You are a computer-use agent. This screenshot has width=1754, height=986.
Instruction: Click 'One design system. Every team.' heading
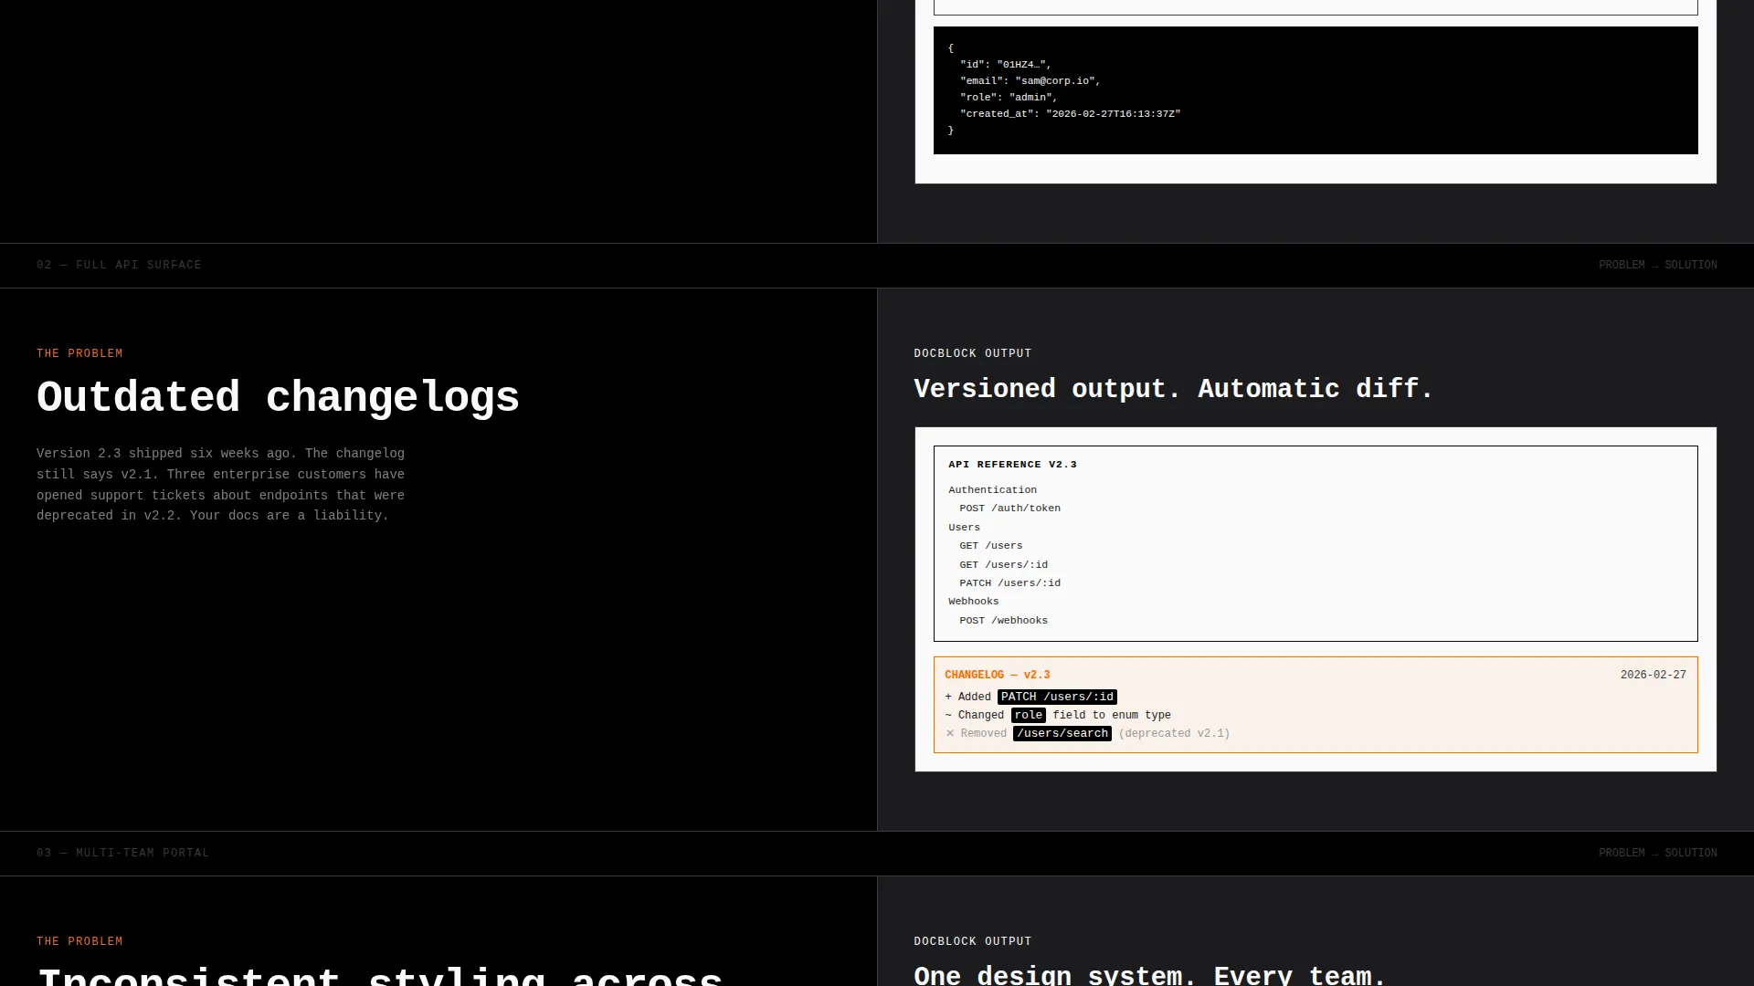(x=1150, y=975)
